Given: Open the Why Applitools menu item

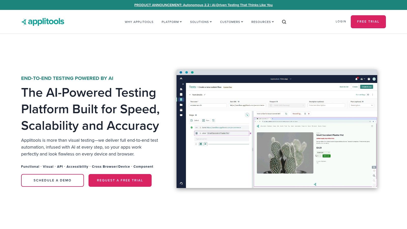Looking at the screenshot, I should pos(139,22).
